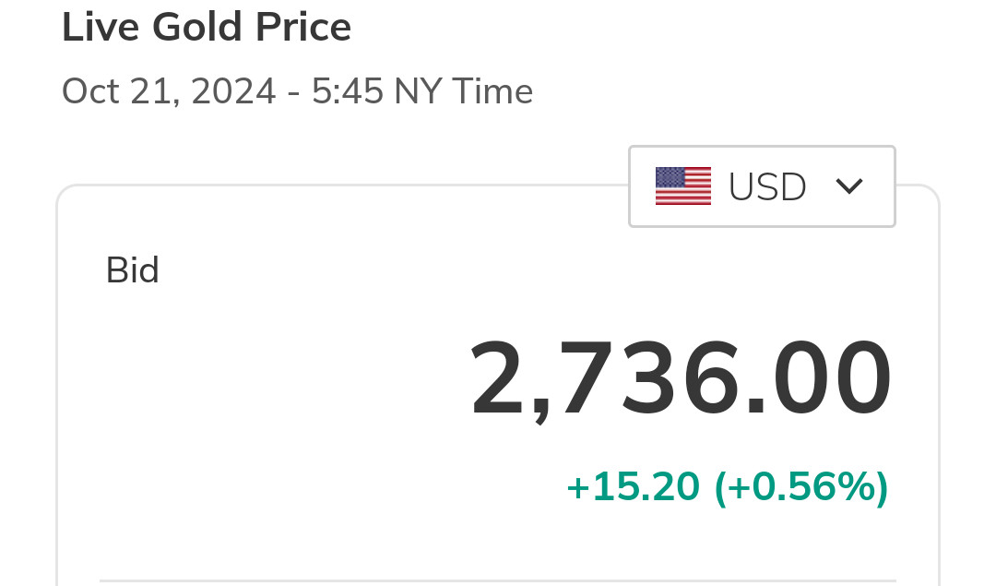Open the USD currency dropdown

click(762, 186)
